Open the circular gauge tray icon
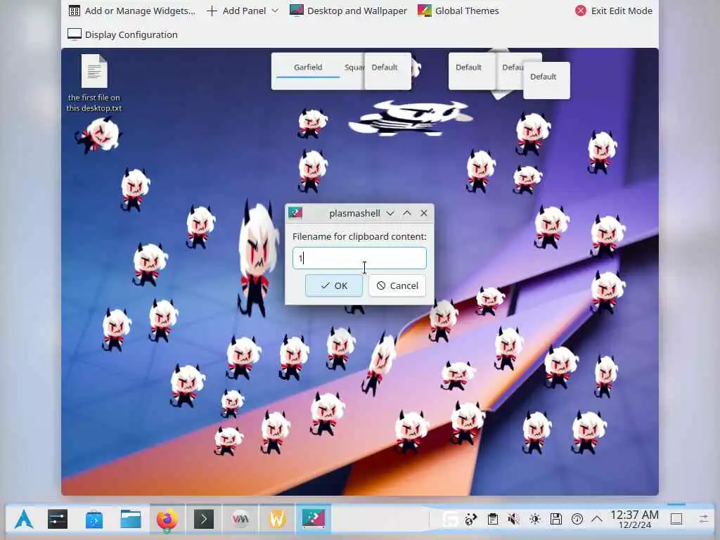 coord(577,520)
